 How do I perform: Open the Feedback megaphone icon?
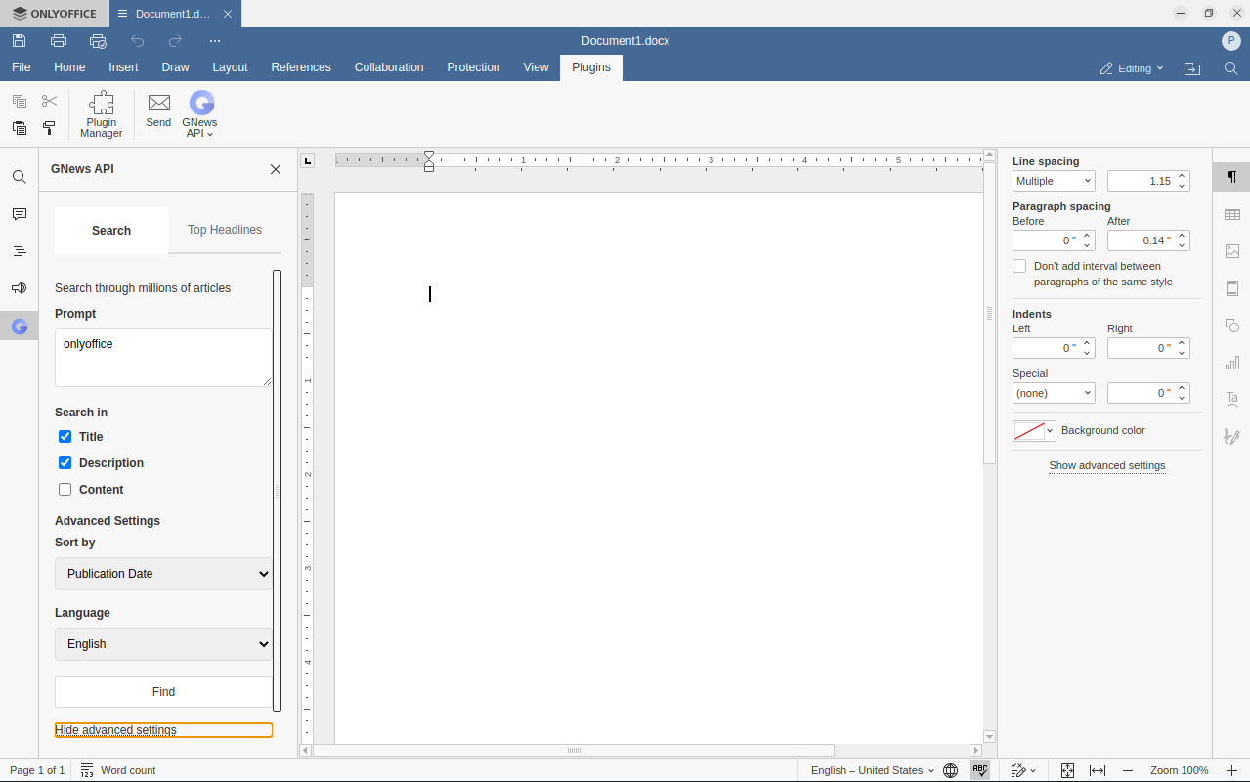tap(20, 288)
